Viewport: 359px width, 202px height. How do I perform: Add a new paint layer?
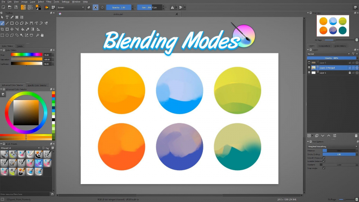pyautogui.click(x=309, y=136)
